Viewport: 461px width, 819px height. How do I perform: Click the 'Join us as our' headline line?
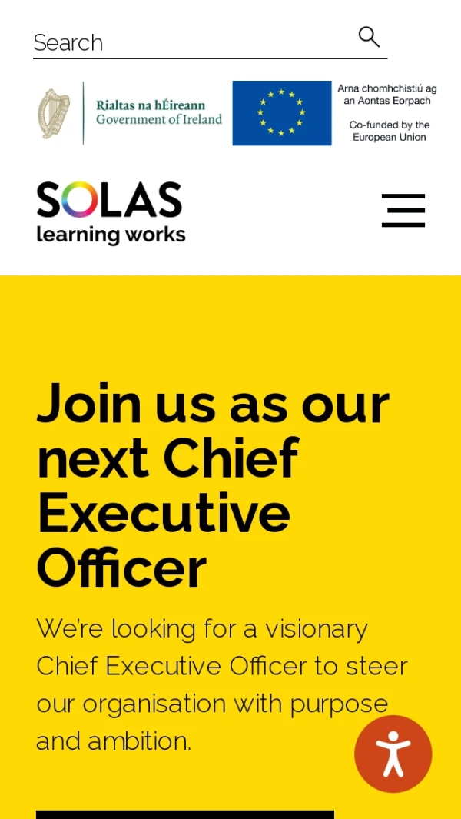213,403
